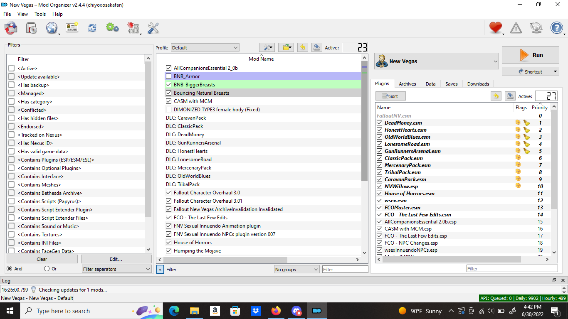The image size is (568, 319).
Task: Switch to the Saves tab
Action: tap(452, 84)
